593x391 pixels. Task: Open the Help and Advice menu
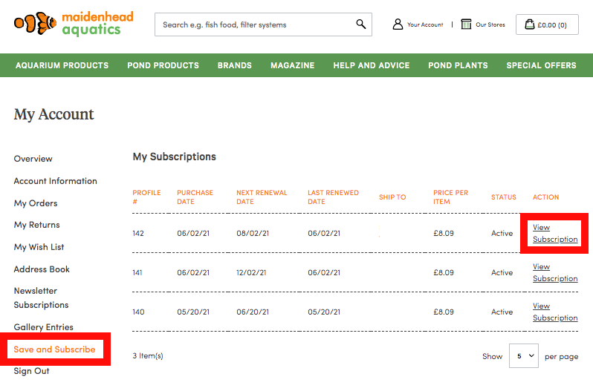372,65
